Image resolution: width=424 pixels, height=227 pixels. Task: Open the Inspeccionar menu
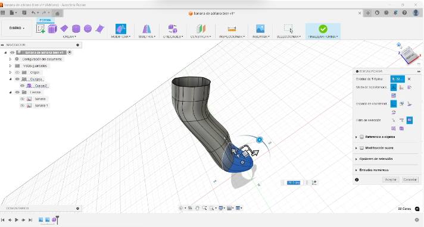pyautogui.click(x=232, y=36)
